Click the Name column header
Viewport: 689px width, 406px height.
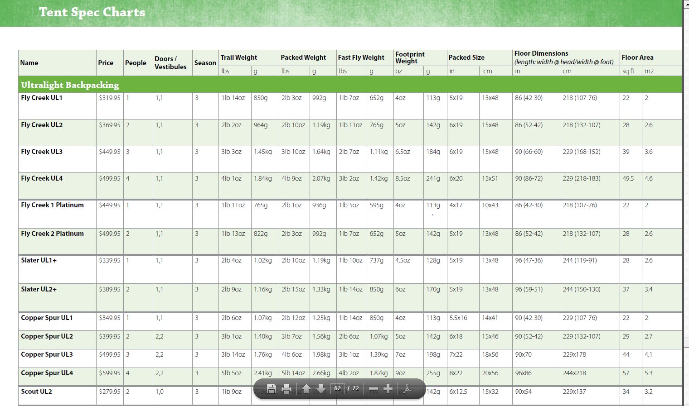point(29,63)
